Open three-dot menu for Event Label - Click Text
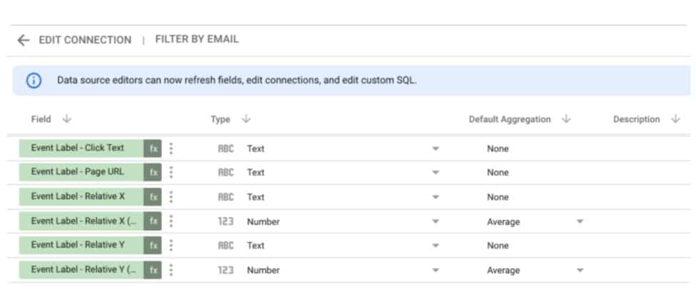This screenshot has width=696, height=296. pos(171,148)
